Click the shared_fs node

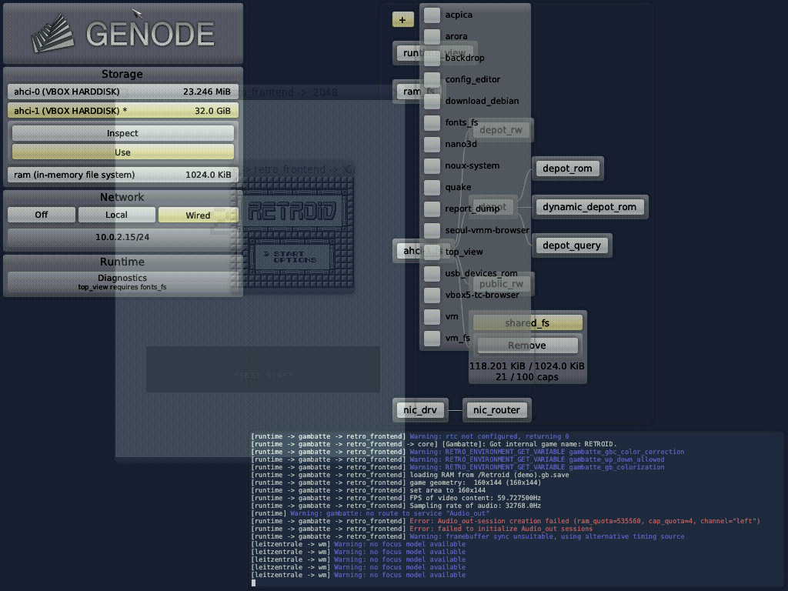527,323
